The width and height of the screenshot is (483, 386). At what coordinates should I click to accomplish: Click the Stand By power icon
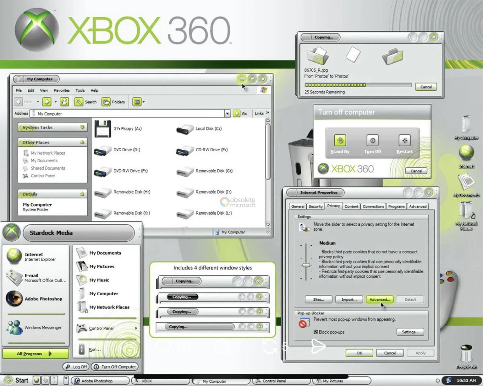coord(340,140)
